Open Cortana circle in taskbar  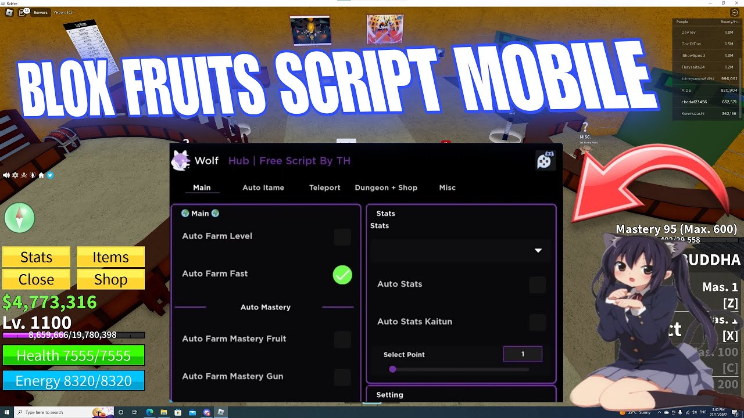(x=121, y=412)
